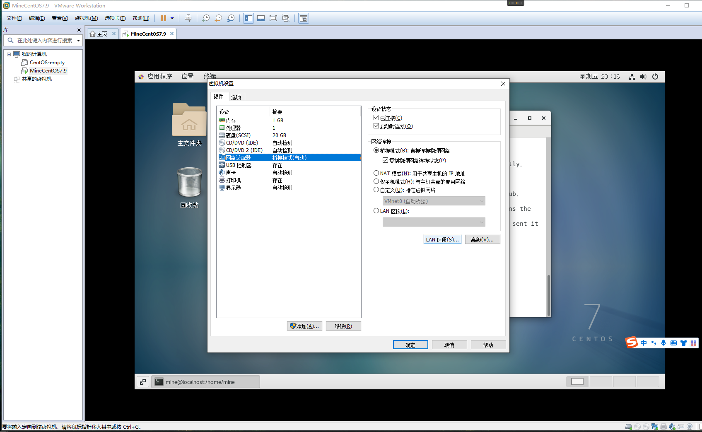Image resolution: width=702 pixels, height=432 pixels.
Task: Toggle the library sidebar view icon
Action: pos(248,18)
